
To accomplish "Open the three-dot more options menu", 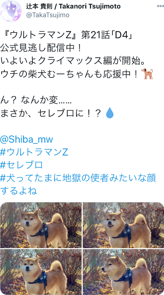I will click(x=160, y=6).
